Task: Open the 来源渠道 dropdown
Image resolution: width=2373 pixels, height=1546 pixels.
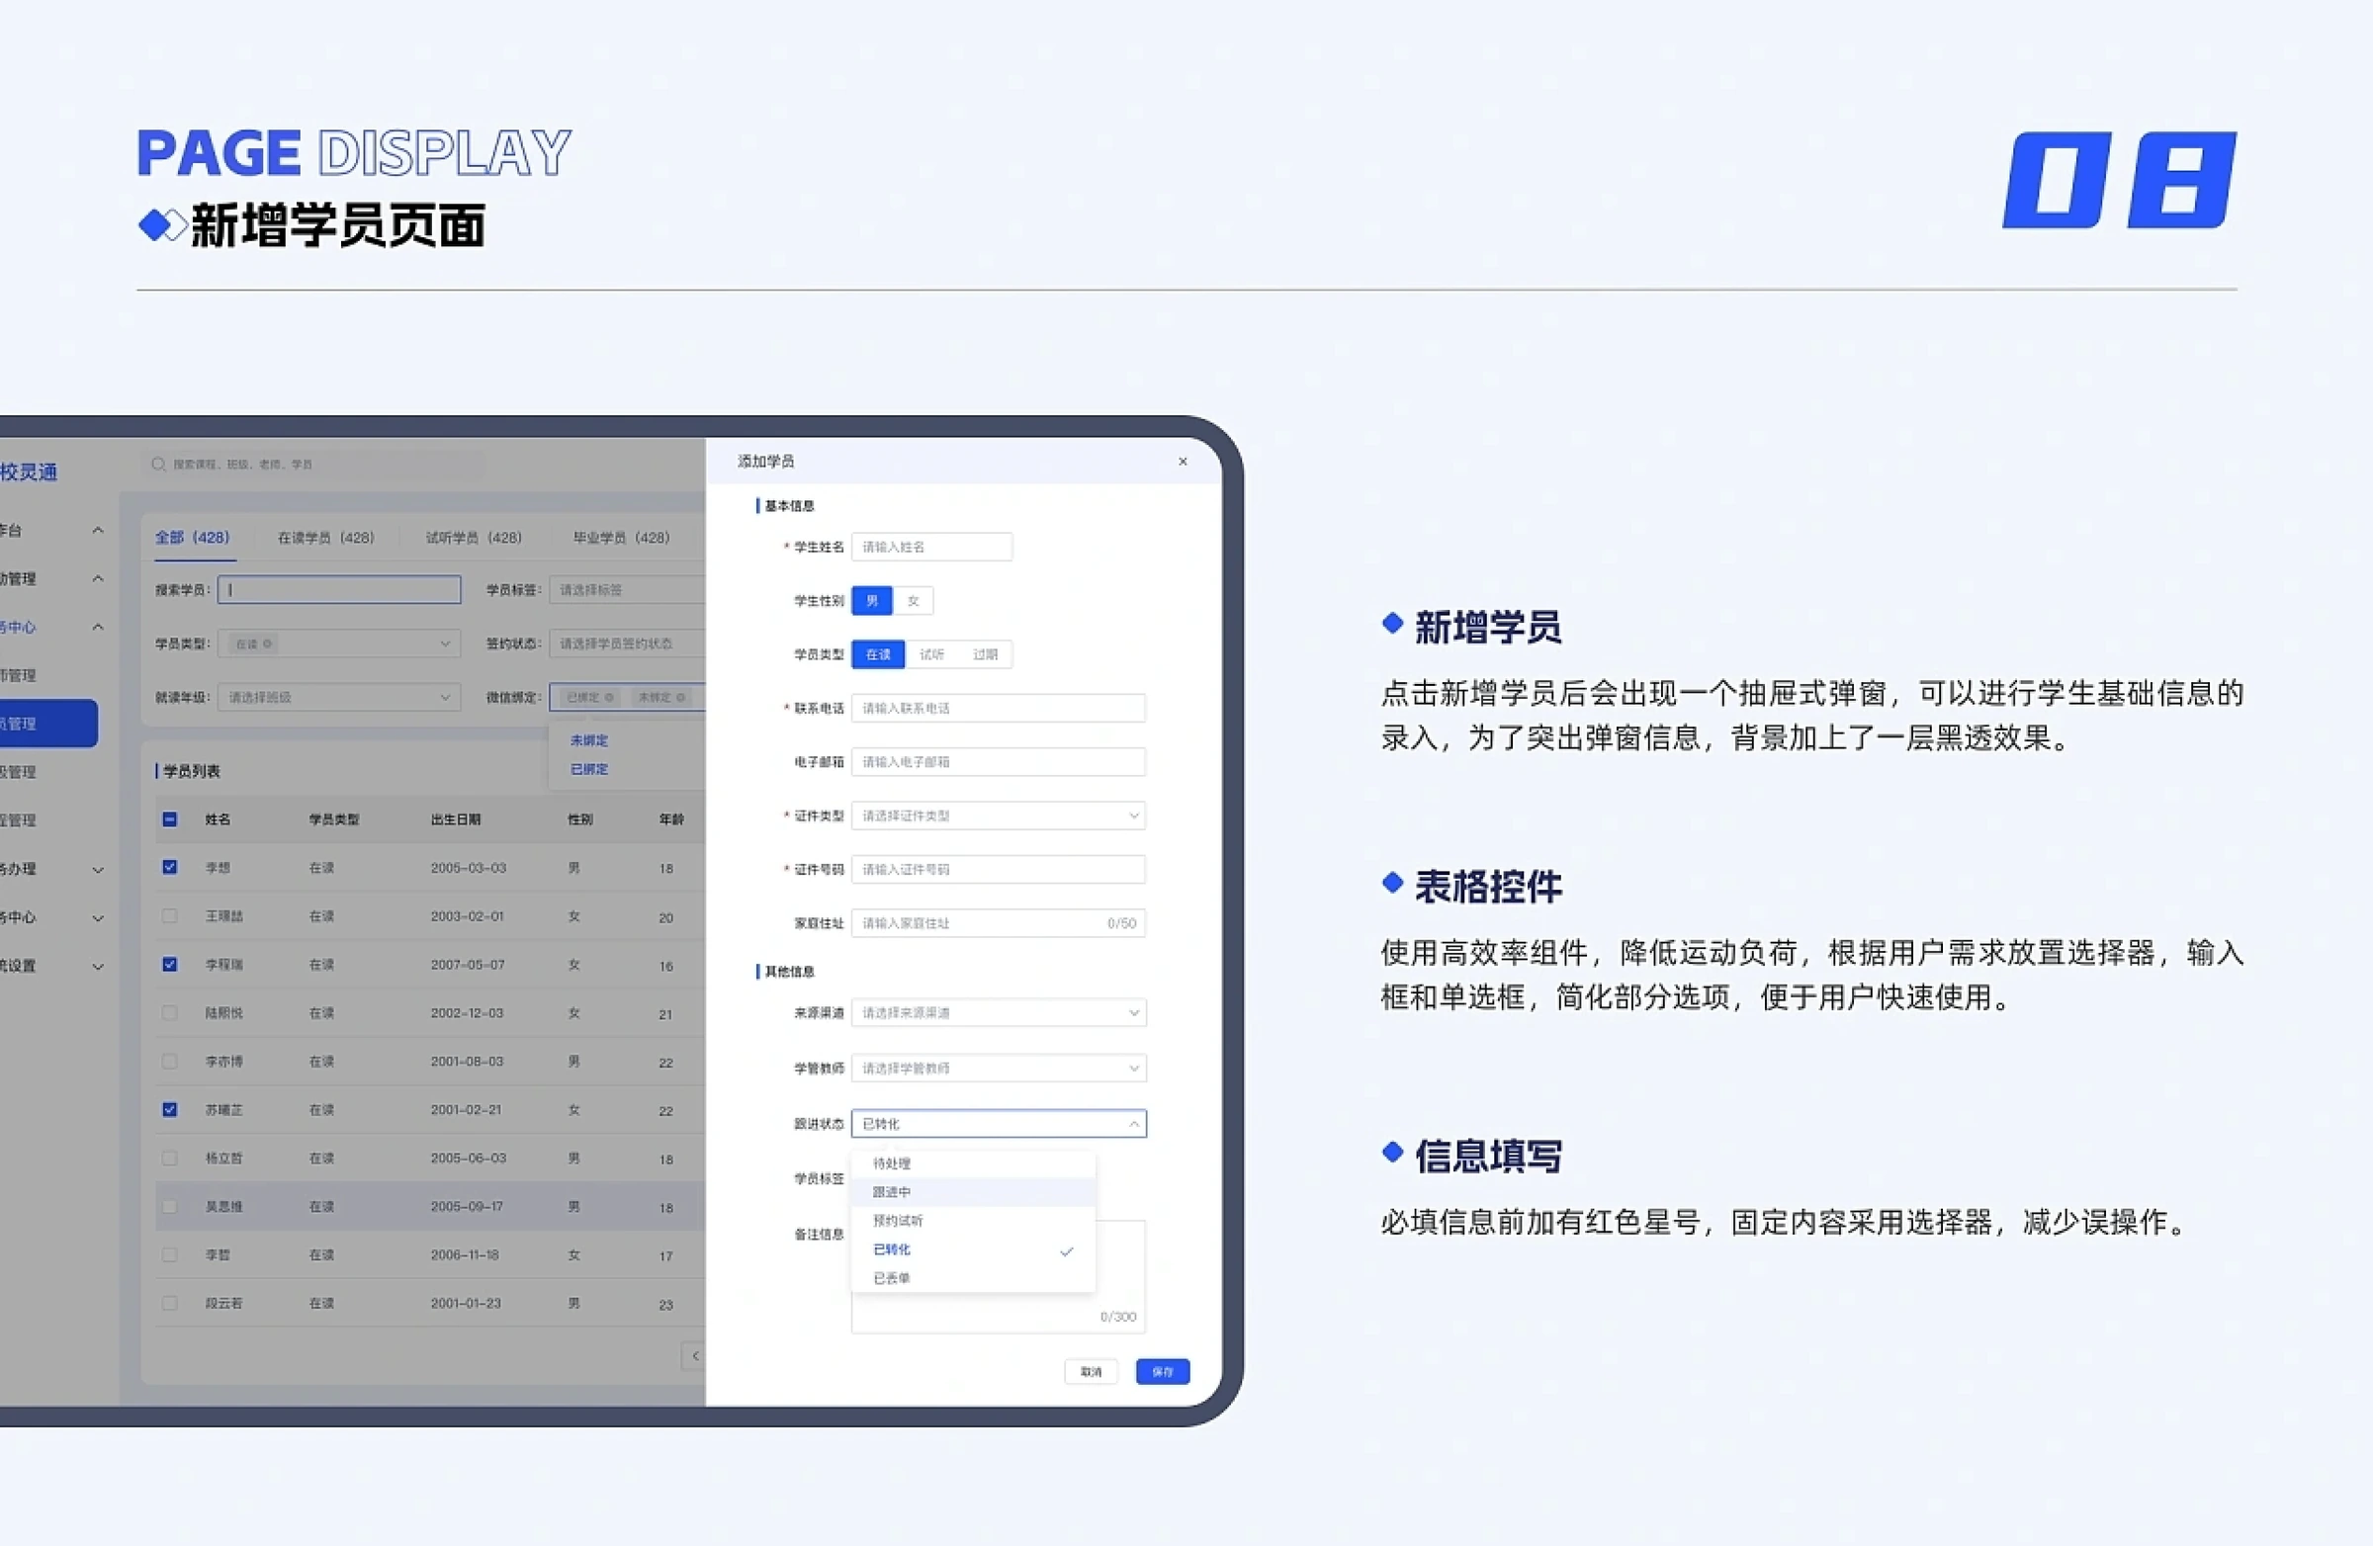Action: 998,1013
